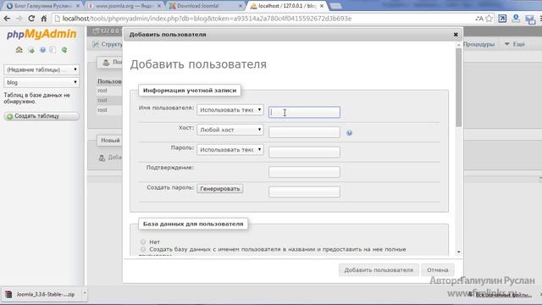Click the Joomla zip file icon in download bar
The image size is (542, 305).
pyautogui.click(x=8, y=294)
